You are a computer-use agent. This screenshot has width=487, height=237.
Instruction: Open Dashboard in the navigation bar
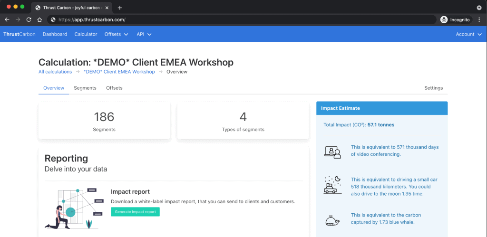55,34
